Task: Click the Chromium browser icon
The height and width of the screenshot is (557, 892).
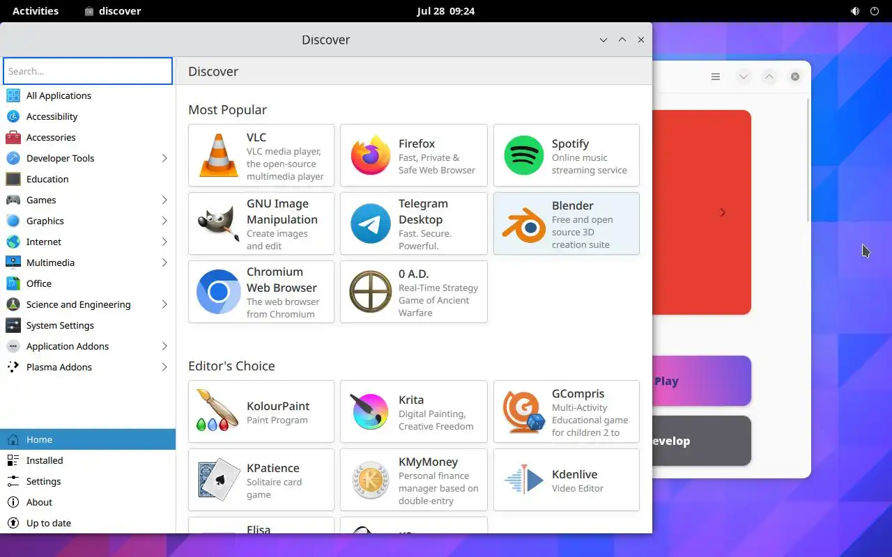Action: 219,292
